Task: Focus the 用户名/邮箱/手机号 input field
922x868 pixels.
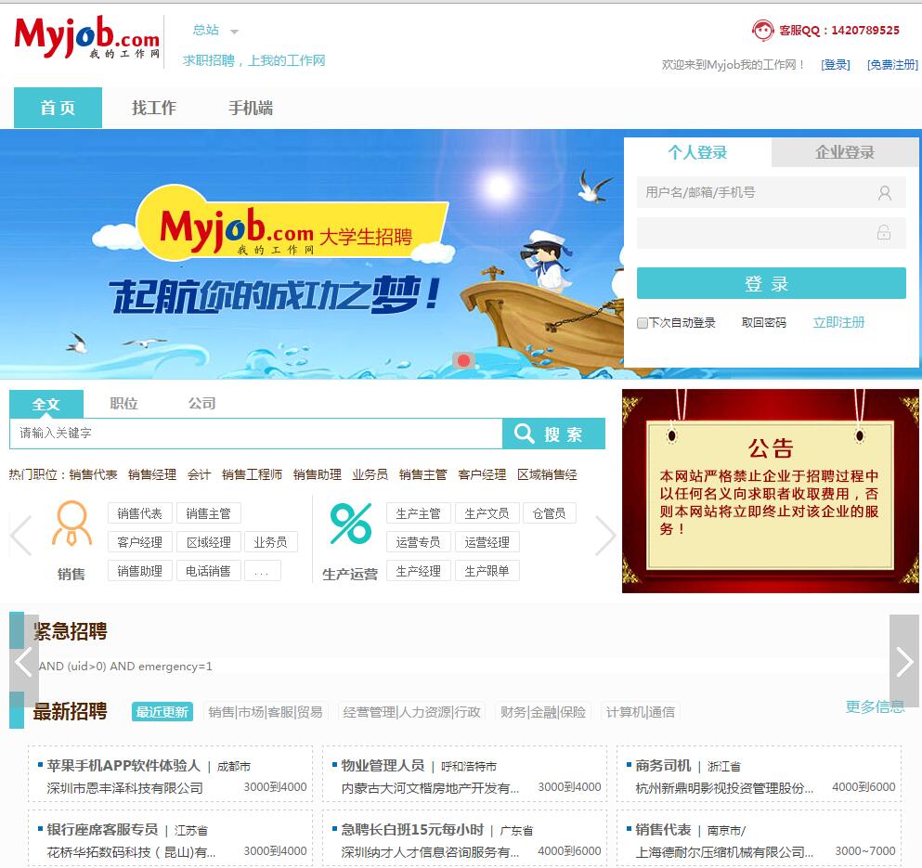Action: point(771,192)
